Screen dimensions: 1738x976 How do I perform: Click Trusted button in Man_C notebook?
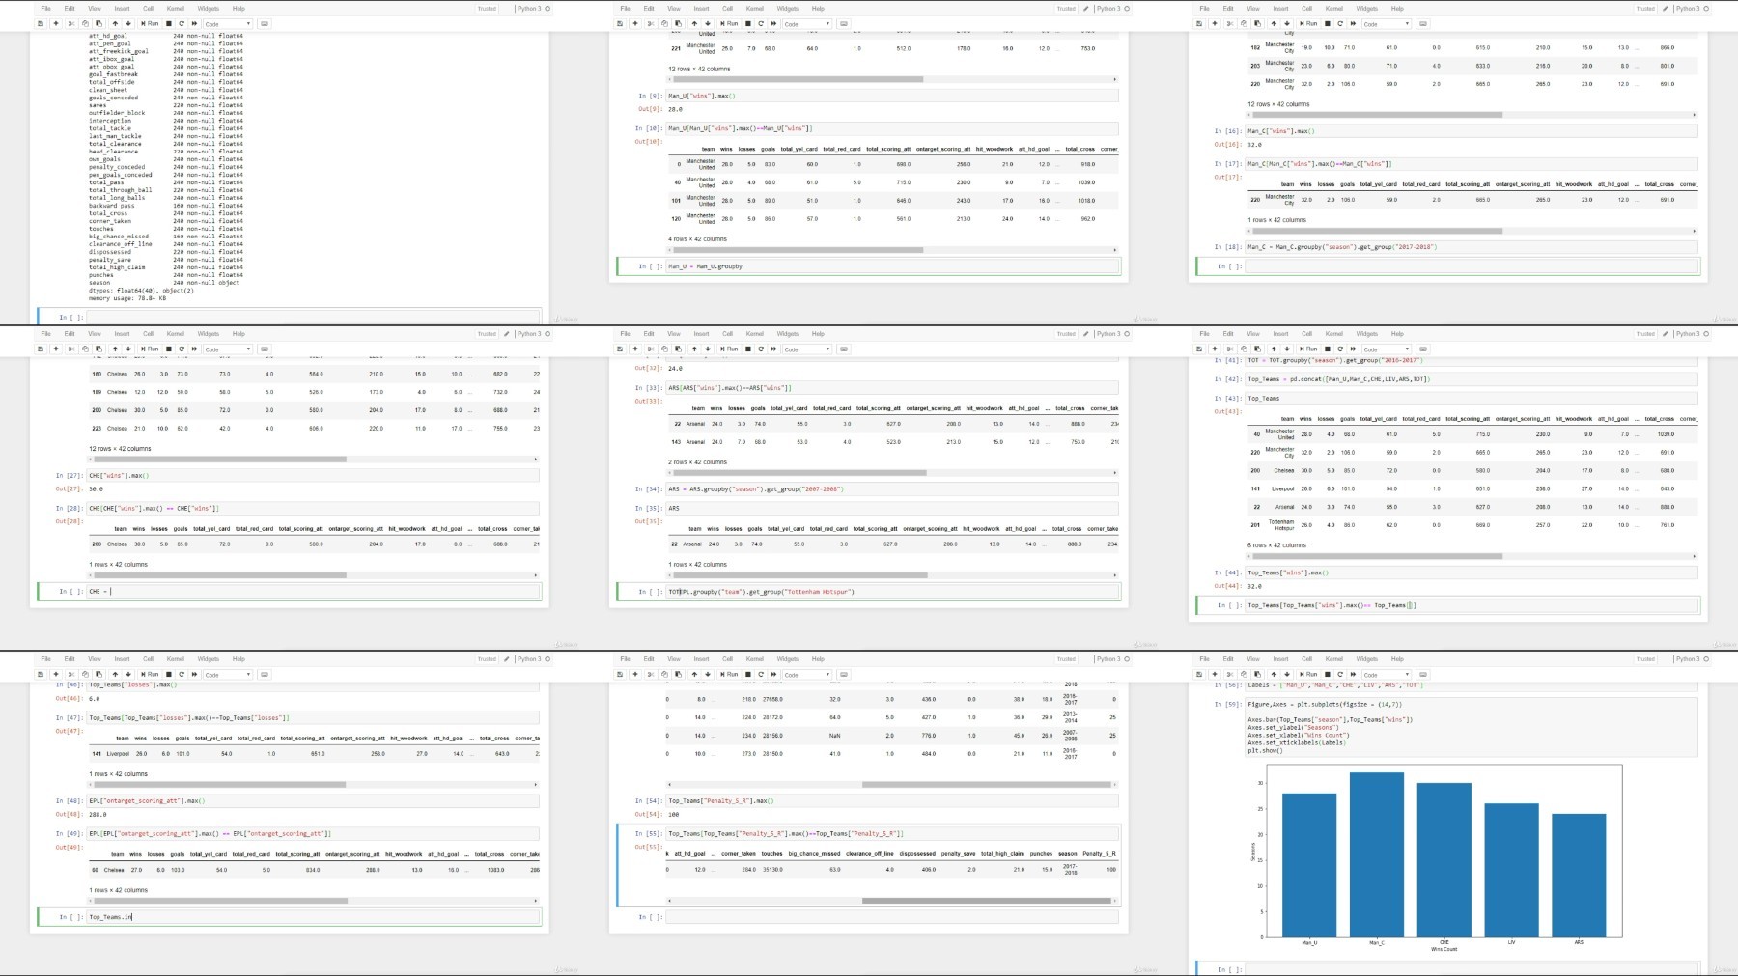1645,9
